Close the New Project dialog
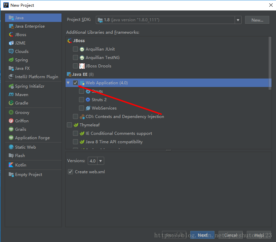 point(271,5)
